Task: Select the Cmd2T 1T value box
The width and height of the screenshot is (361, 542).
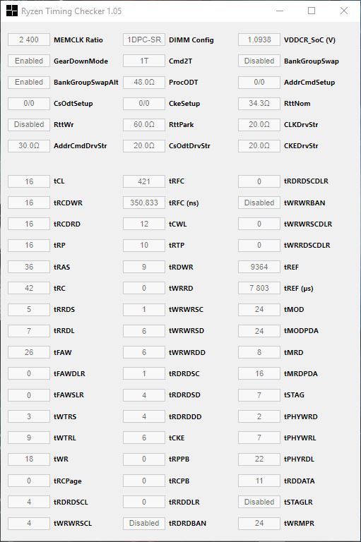Action: tap(144, 61)
